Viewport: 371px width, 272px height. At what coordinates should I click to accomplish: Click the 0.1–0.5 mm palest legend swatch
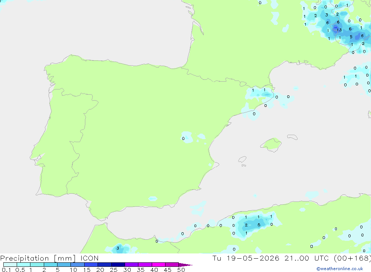[10, 265]
